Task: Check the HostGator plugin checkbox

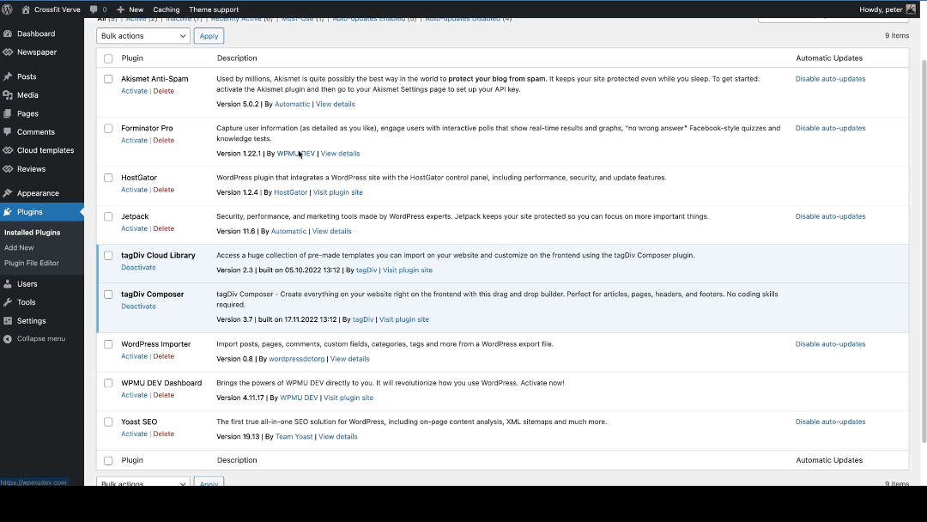Action: [108, 178]
